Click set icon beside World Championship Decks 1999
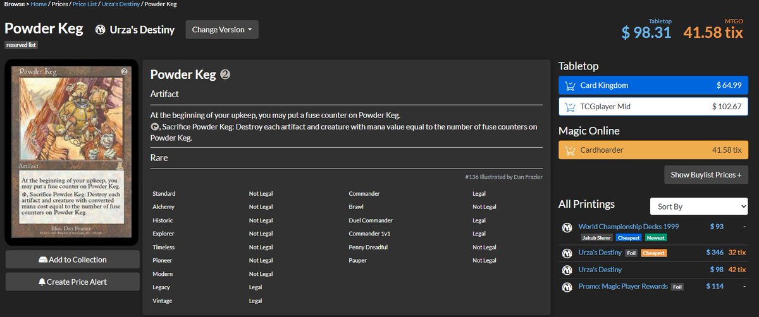Image resolution: width=759 pixels, height=317 pixels. click(567, 227)
